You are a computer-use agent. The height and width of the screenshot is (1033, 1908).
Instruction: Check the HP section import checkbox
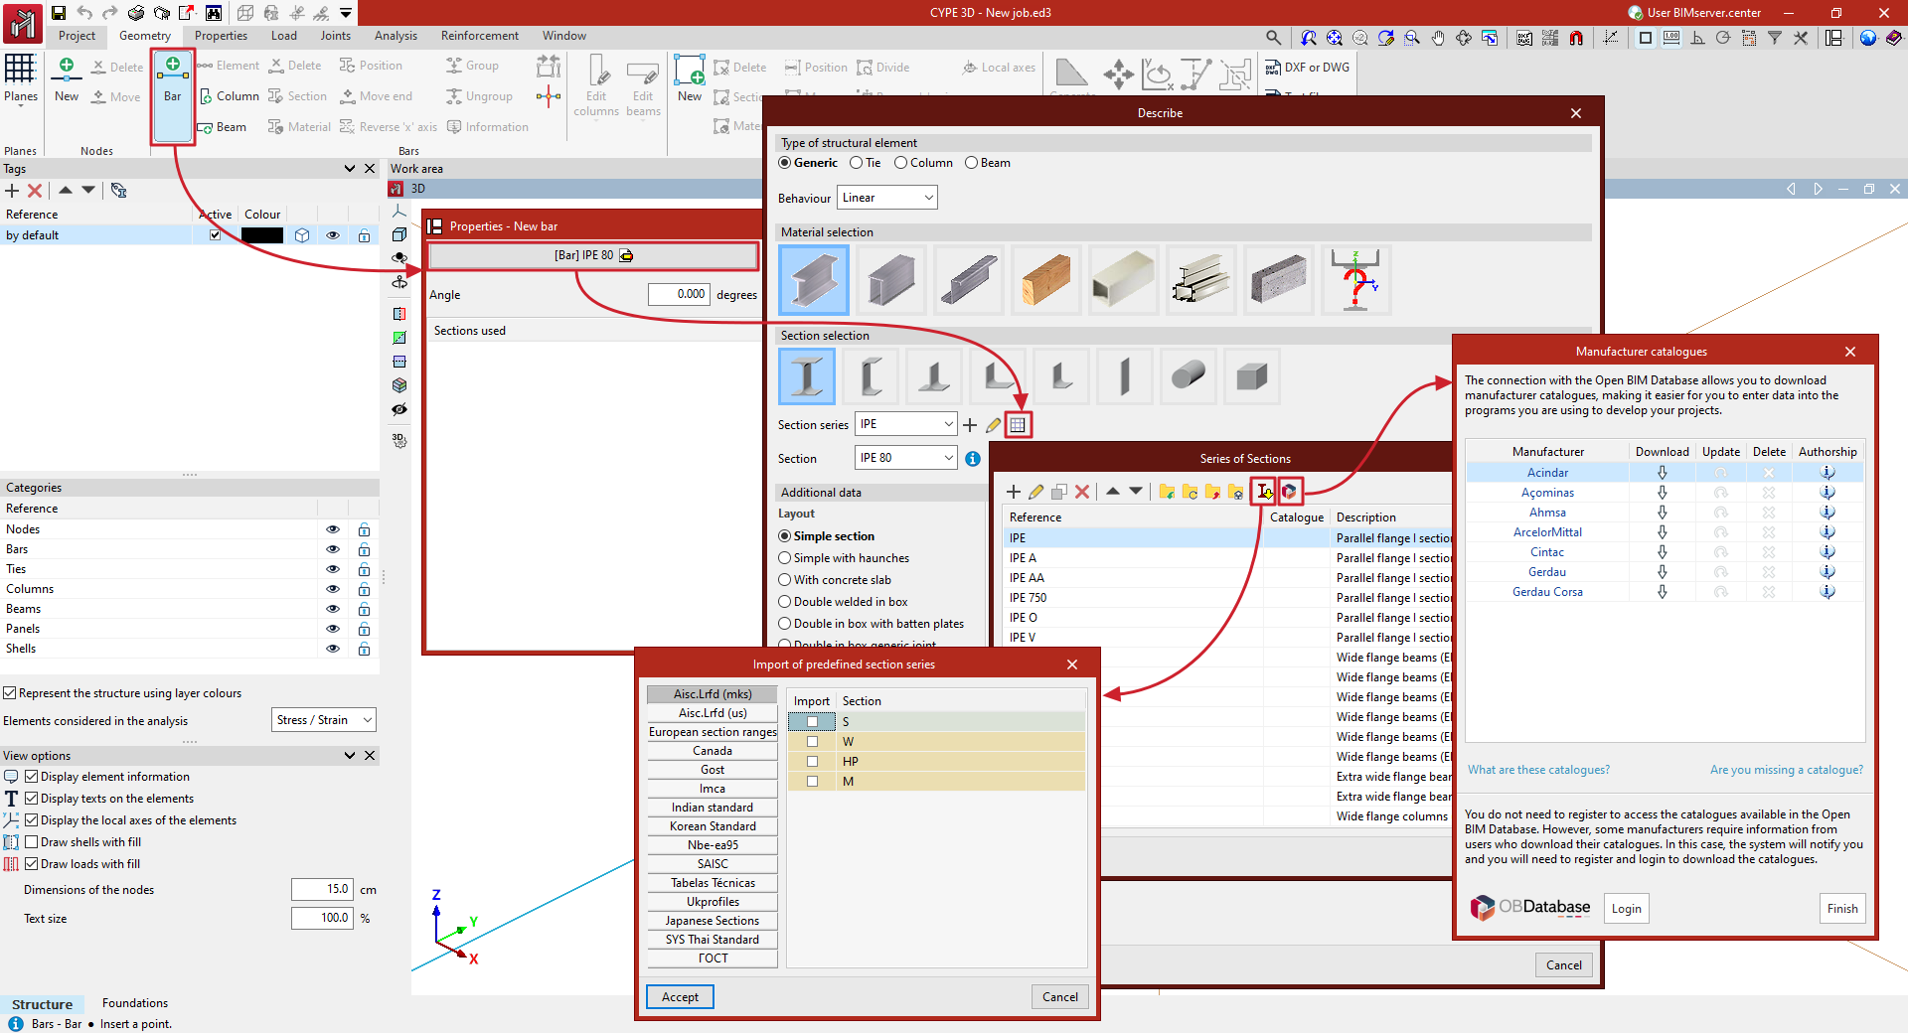tap(812, 762)
